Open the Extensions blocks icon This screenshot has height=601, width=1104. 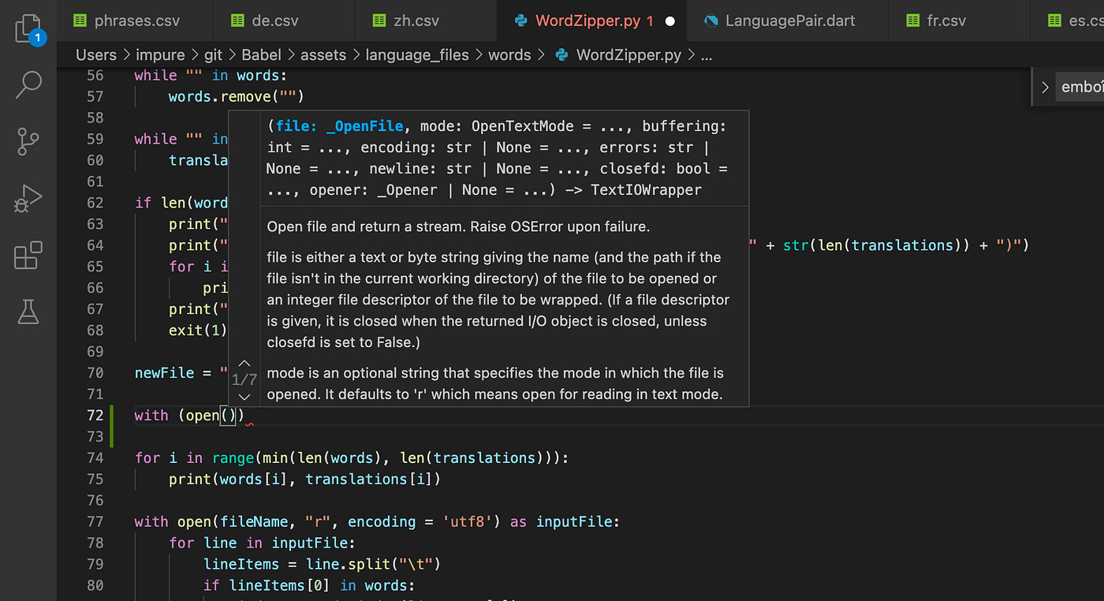click(x=28, y=256)
